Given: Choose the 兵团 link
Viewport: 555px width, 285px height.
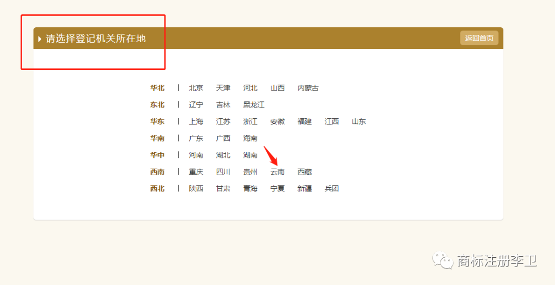Looking at the screenshot, I should point(331,188).
